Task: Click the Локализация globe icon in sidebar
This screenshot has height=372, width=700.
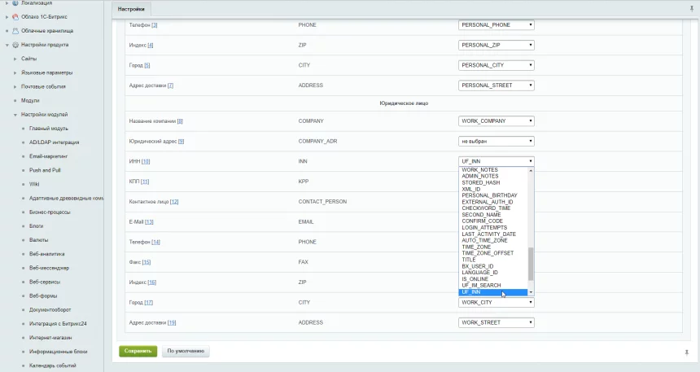Action: (15, 3)
